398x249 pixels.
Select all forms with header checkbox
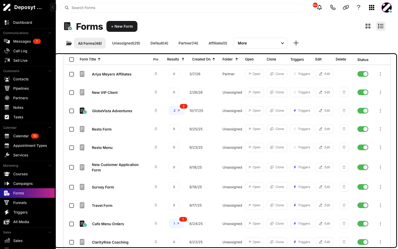click(72, 59)
